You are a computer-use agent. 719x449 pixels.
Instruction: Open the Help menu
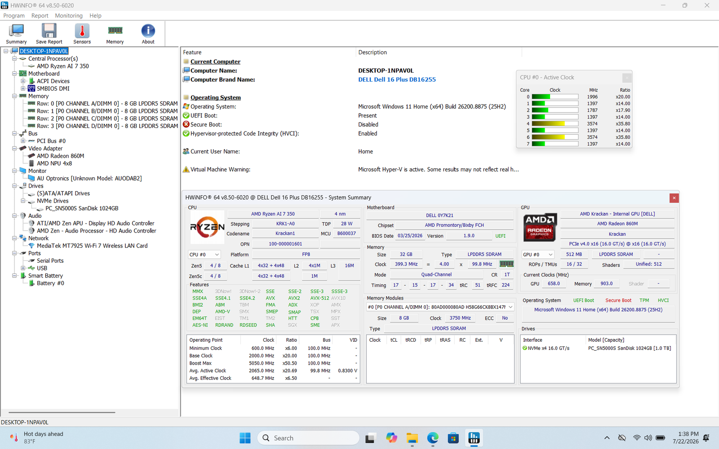tap(95, 16)
